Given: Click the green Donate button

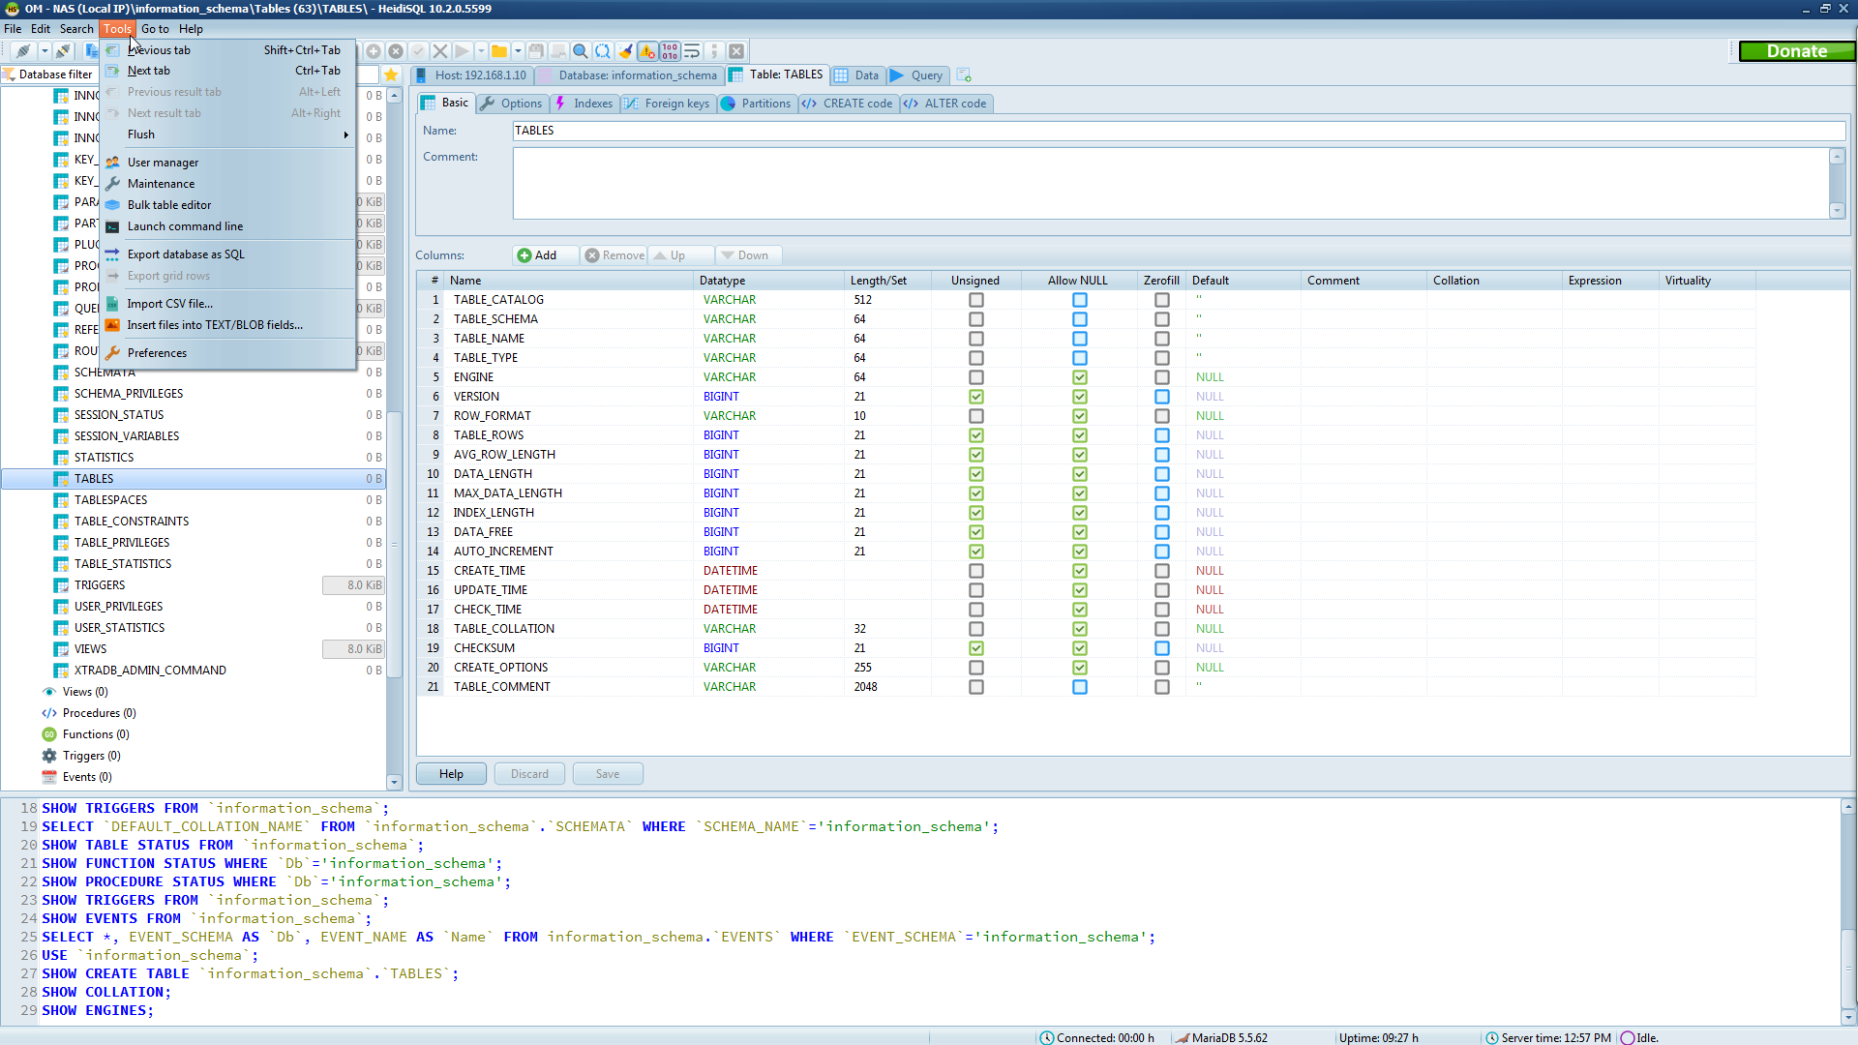Looking at the screenshot, I should [1796, 51].
